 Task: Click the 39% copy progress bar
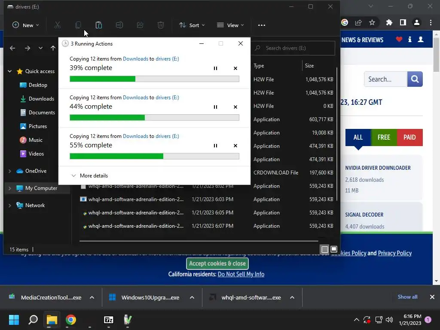tap(154, 79)
